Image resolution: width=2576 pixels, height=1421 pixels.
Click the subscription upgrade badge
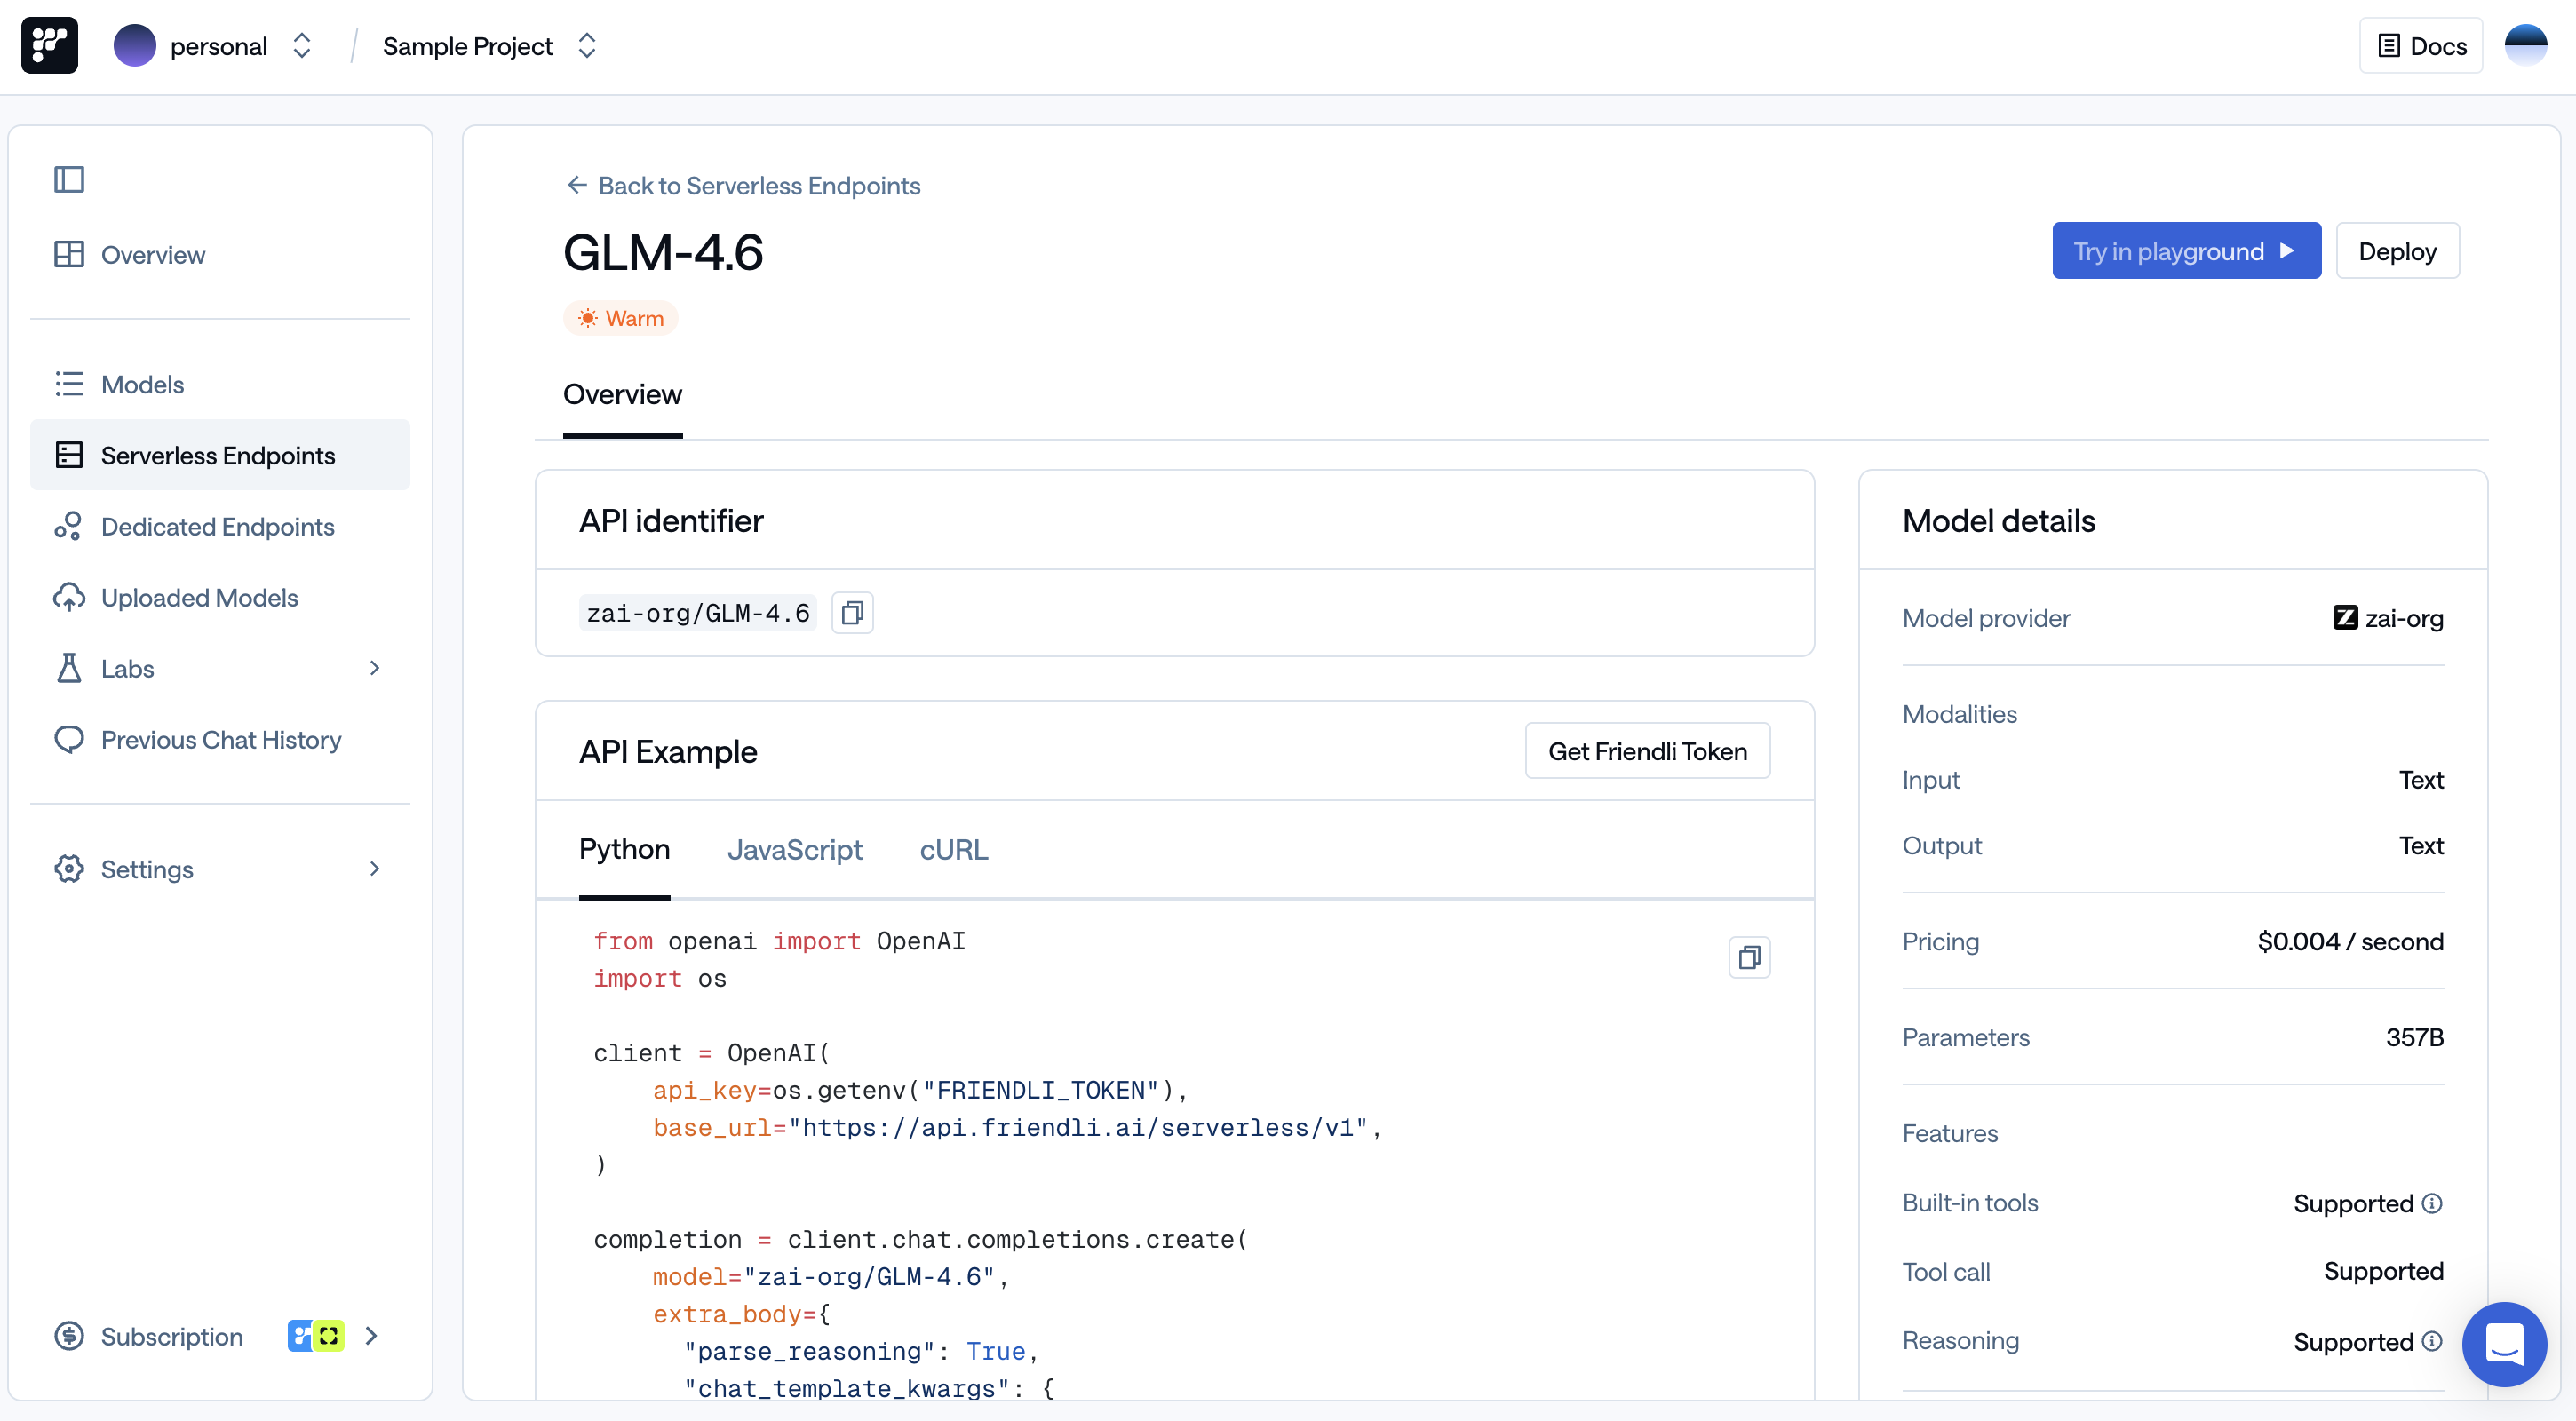(x=315, y=1336)
